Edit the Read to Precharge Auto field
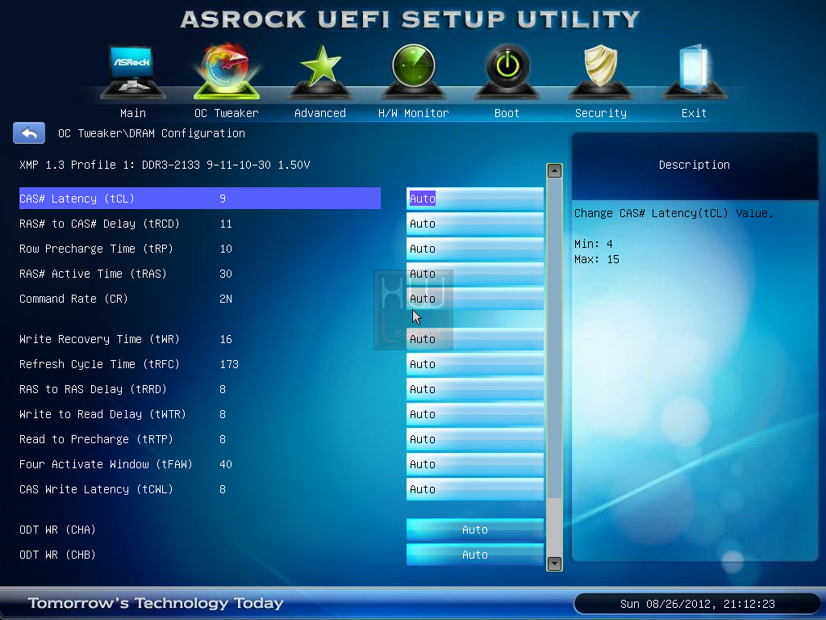 475,439
